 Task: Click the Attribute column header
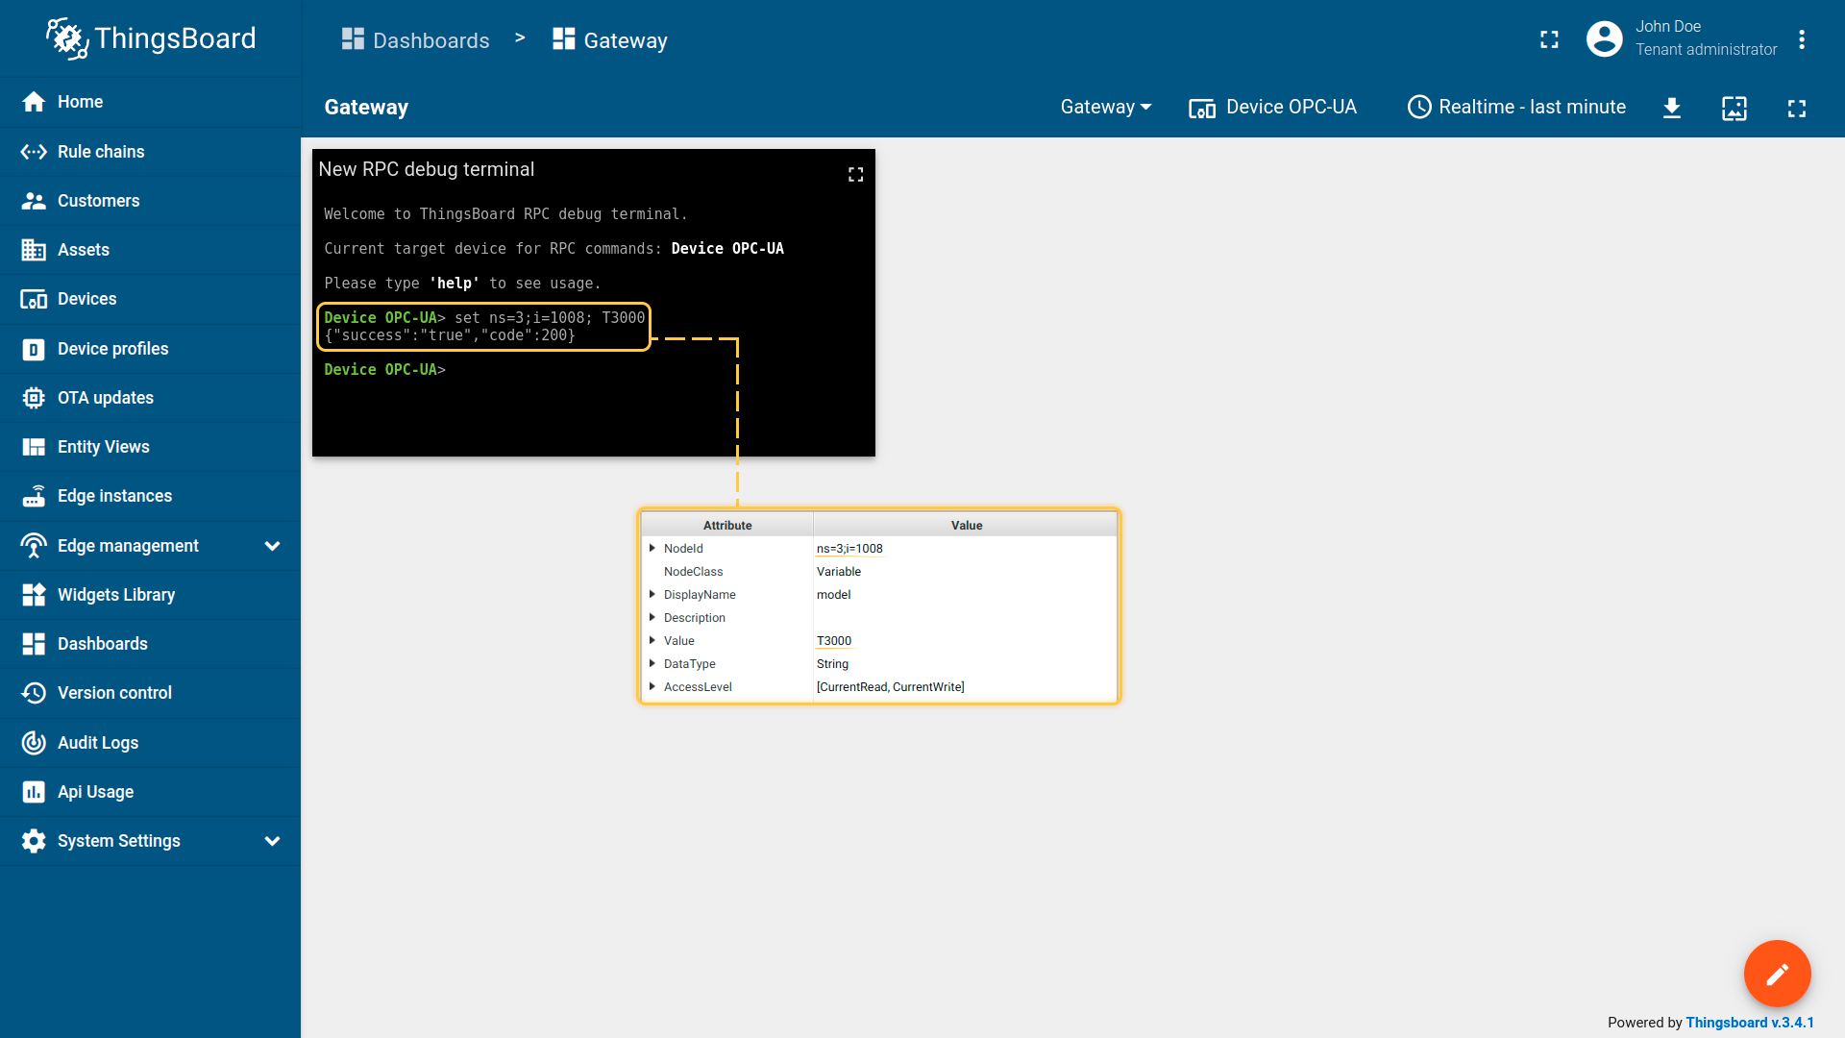pos(727,525)
